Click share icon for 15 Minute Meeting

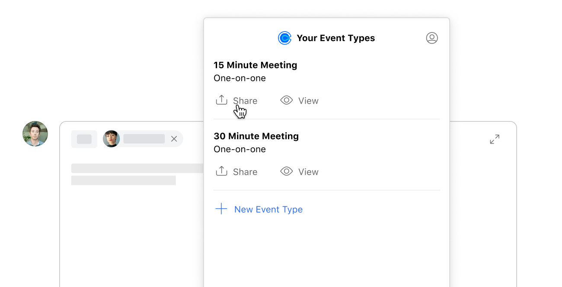(x=221, y=100)
